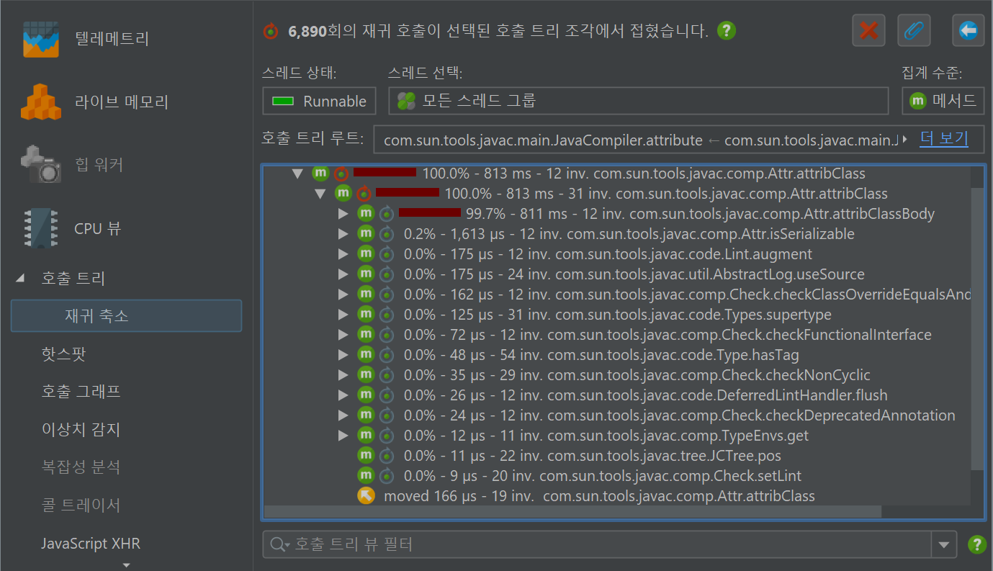Click method icon of Check.setLint row
Viewport: 993px width, 571px height.
[x=367, y=476]
